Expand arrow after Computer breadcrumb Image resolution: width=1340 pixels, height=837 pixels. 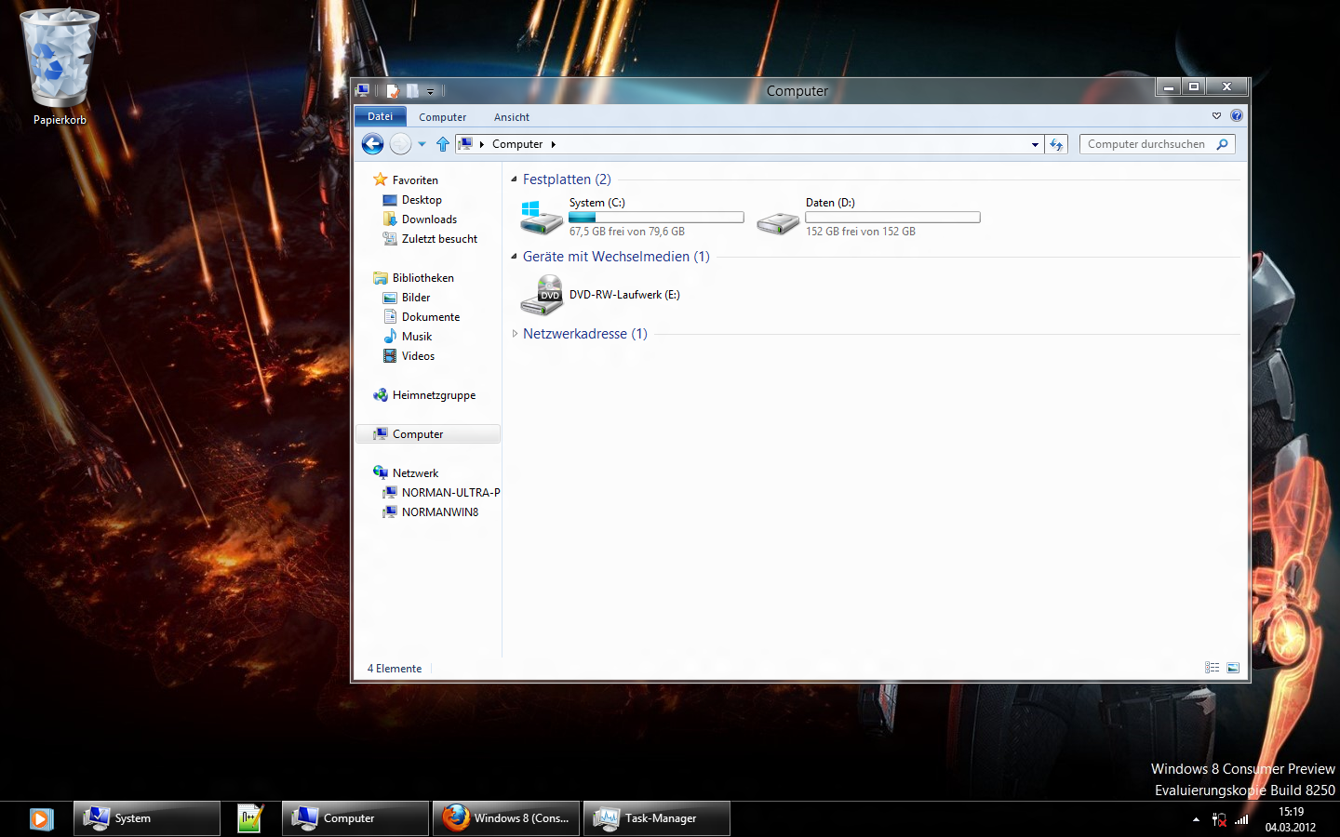pyautogui.click(x=553, y=144)
